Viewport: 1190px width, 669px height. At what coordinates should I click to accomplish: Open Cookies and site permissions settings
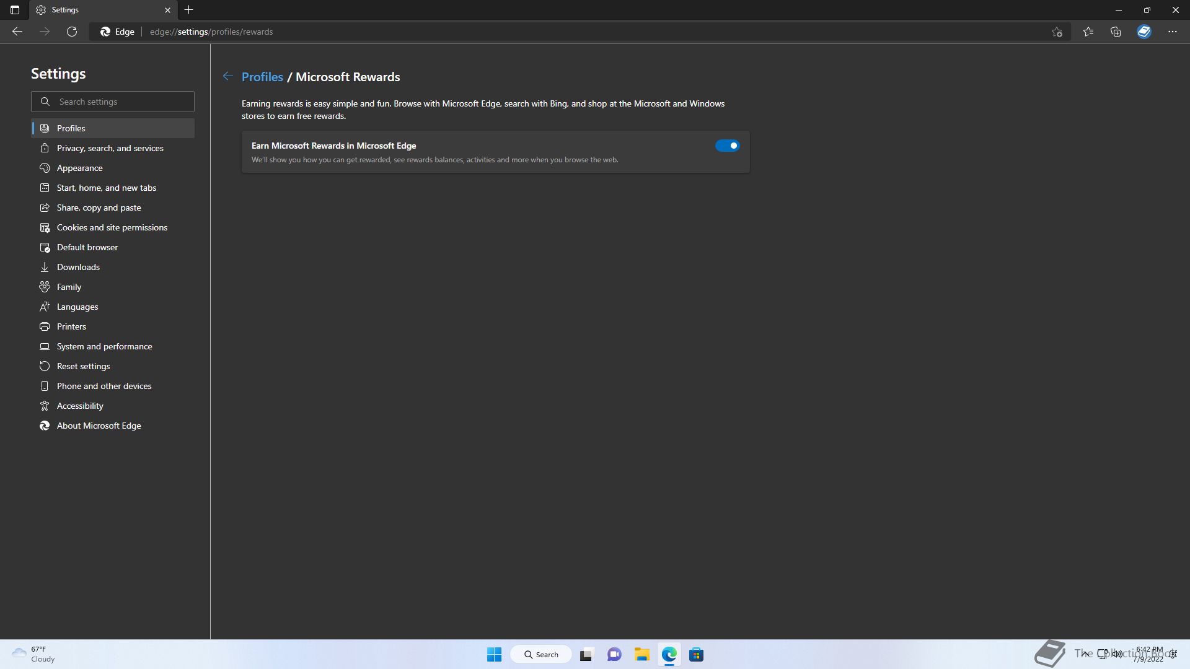click(x=113, y=227)
